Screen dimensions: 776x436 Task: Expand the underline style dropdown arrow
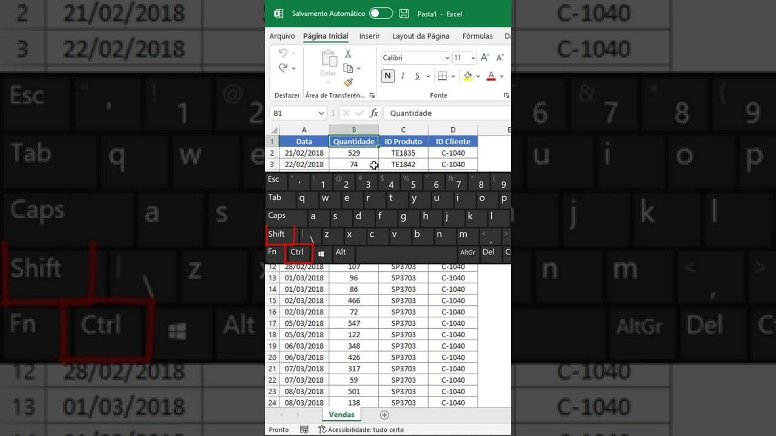point(428,76)
